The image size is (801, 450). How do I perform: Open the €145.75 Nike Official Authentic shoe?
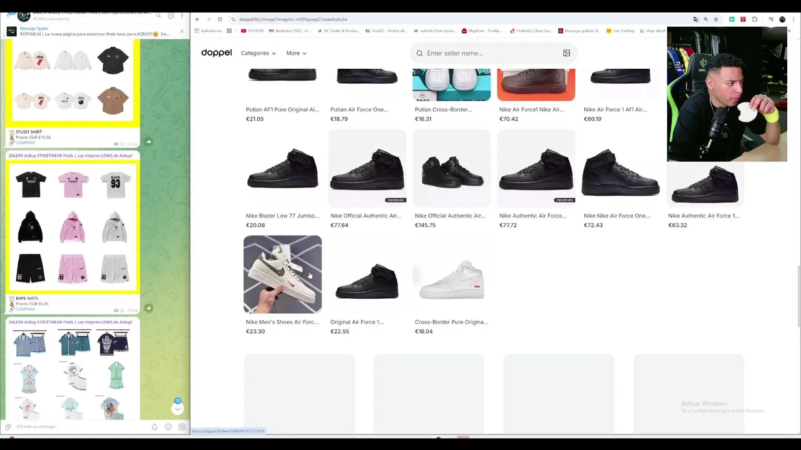pyautogui.click(x=451, y=168)
